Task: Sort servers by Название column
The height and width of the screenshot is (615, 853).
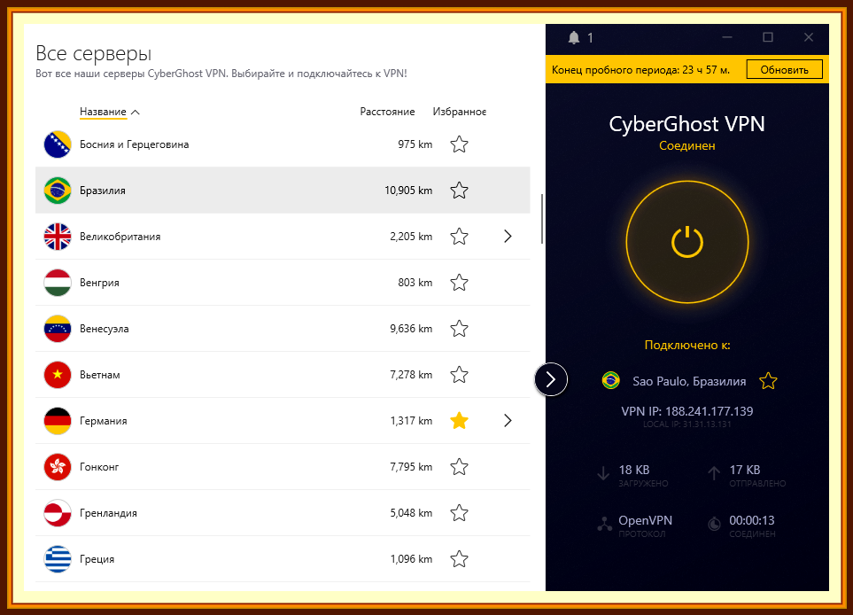Action: tap(103, 112)
